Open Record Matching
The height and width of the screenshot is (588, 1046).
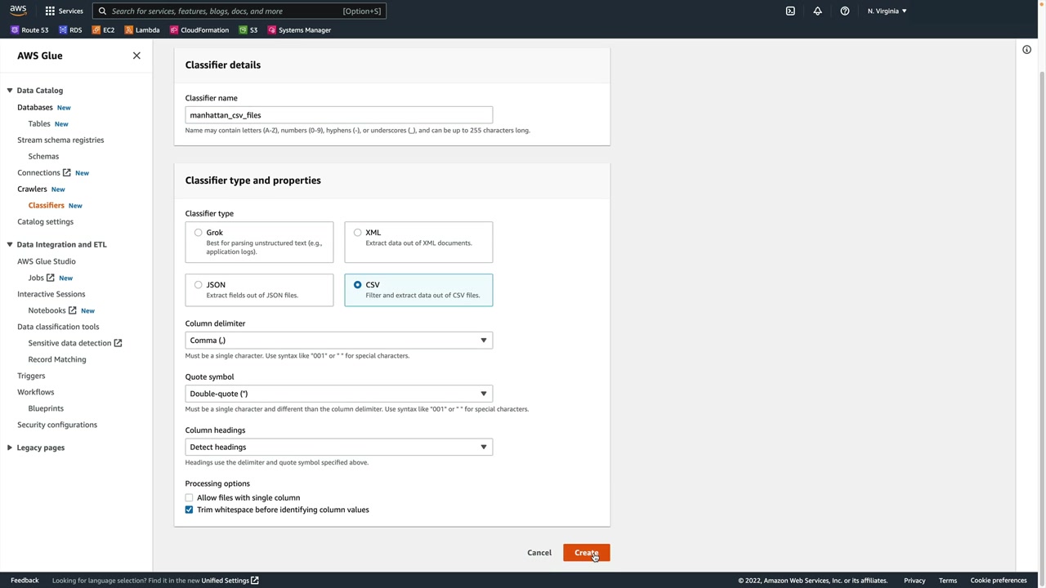pos(57,359)
